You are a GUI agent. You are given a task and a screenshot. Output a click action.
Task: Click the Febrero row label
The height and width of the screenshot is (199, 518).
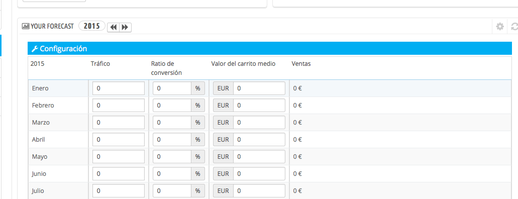tap(43, 106)
